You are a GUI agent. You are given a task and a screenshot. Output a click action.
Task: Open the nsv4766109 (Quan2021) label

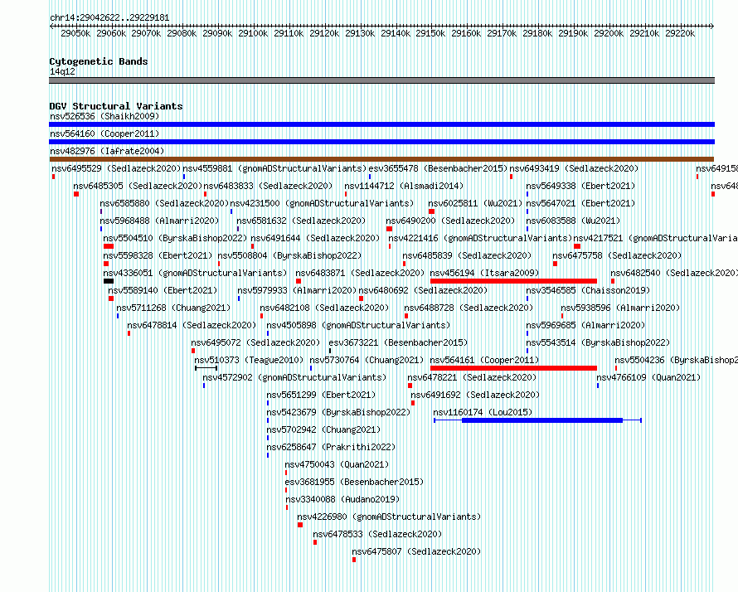pos(648,377)
